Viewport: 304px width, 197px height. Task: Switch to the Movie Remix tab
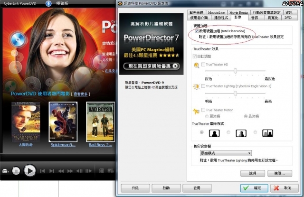(238, 13)
